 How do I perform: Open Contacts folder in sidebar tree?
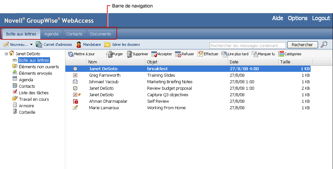[x=27, y=86]
